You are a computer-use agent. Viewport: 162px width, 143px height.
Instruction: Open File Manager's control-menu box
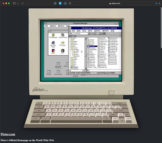point(70,28)
